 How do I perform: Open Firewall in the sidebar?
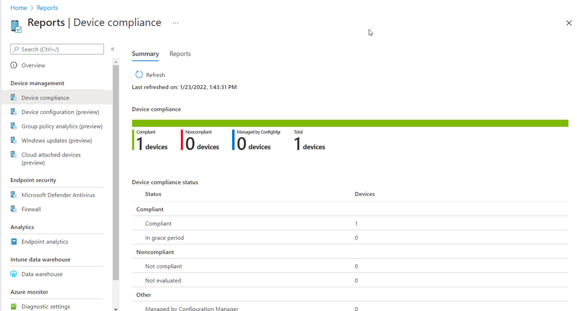coord(31,209)
